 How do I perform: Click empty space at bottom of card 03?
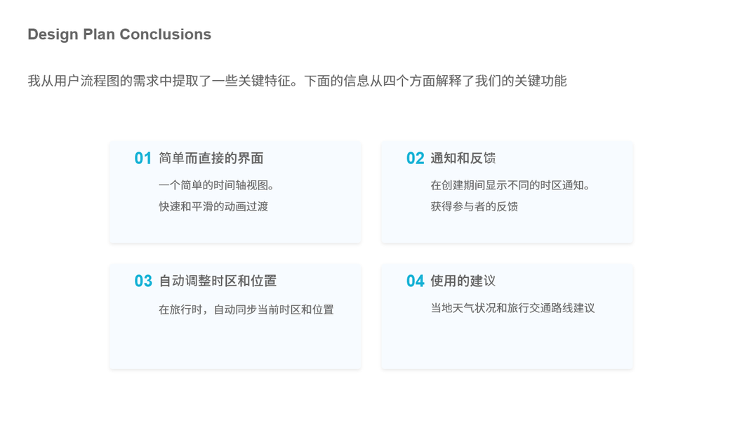coord(235,347)
